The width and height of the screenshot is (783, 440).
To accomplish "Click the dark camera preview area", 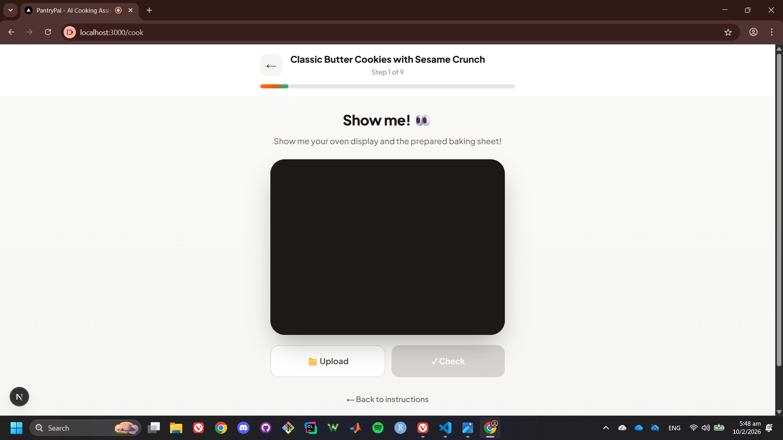I will (x=387, y=247).
